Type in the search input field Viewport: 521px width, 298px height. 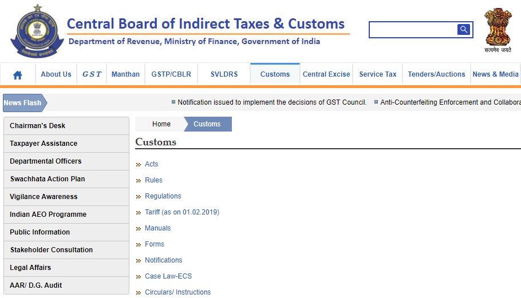(413, 30)
